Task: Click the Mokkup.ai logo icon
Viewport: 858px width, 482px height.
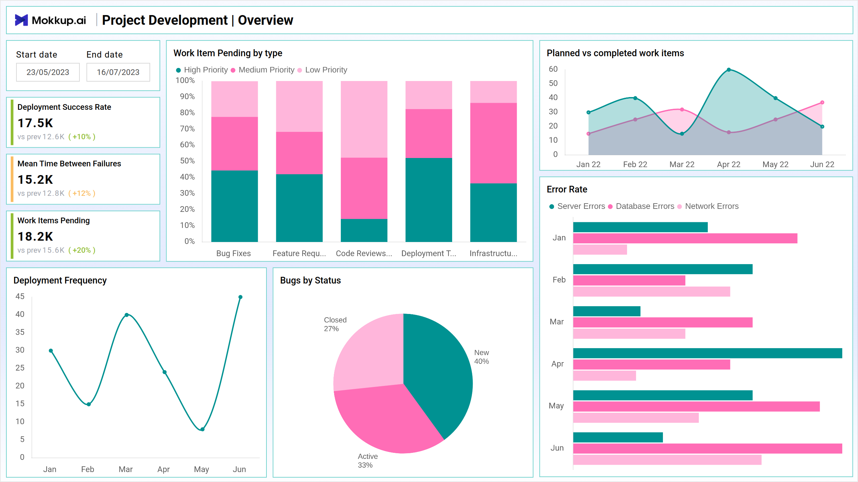Action: tap(21, 20)
